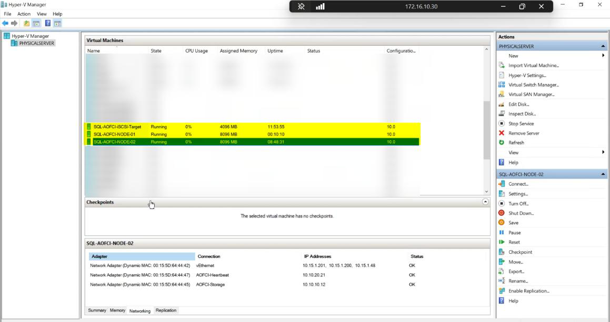Click the scroll up arrow of VM list

click(x=486, y=49)
